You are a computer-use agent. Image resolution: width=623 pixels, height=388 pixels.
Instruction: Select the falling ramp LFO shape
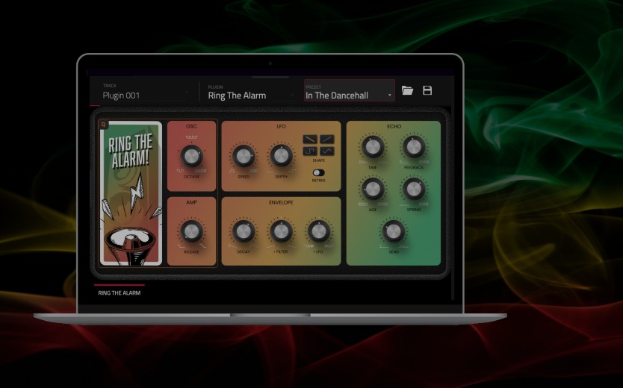coord(310,139)
